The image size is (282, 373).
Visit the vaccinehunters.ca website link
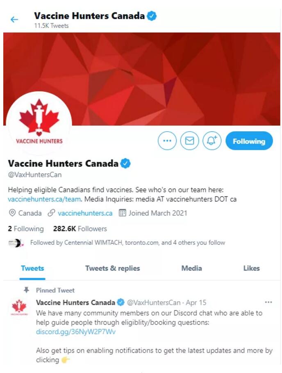pos(85,213)
